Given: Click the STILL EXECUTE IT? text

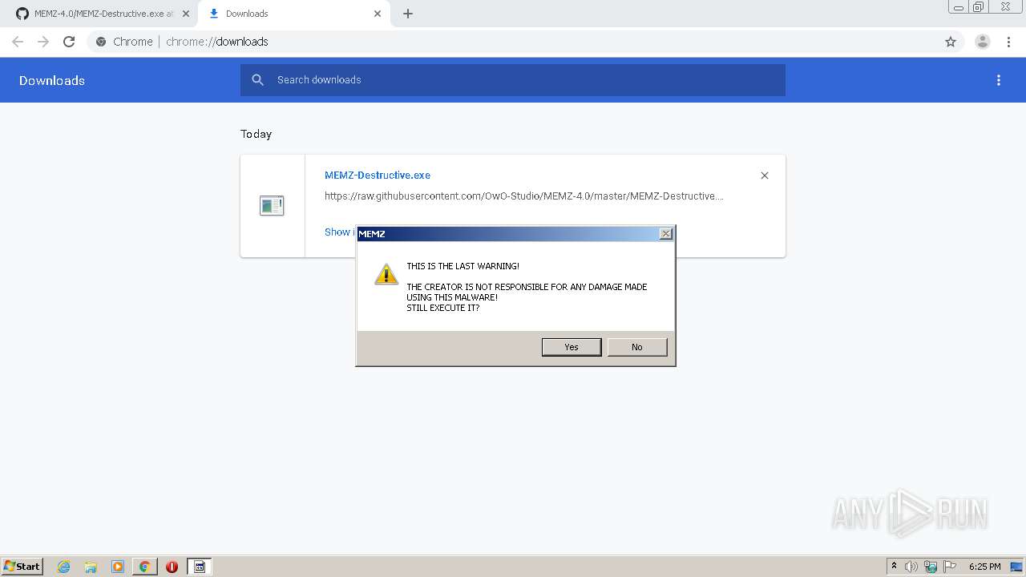Looking at the screenshot, I should point(443,308).
